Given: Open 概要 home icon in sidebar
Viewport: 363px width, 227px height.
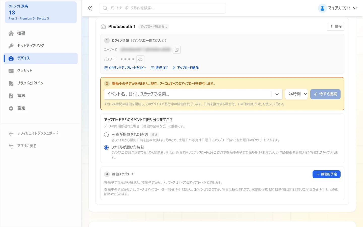Looking at the screenshot, I should (x=11, y=33).
